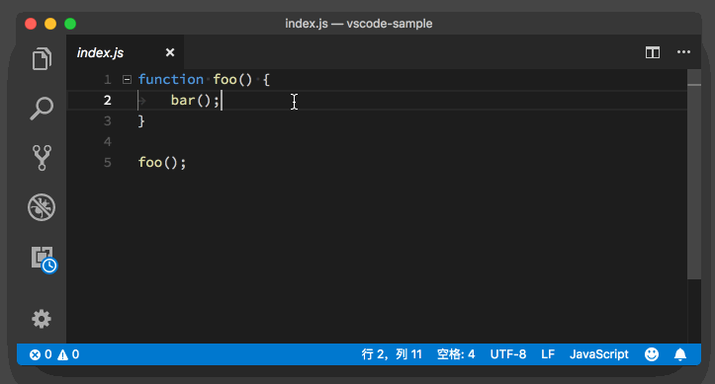The height and width of the screenshot is (384, 715).
Task: Change file encoding UTF-8
Action: click(x=508, y=354)
